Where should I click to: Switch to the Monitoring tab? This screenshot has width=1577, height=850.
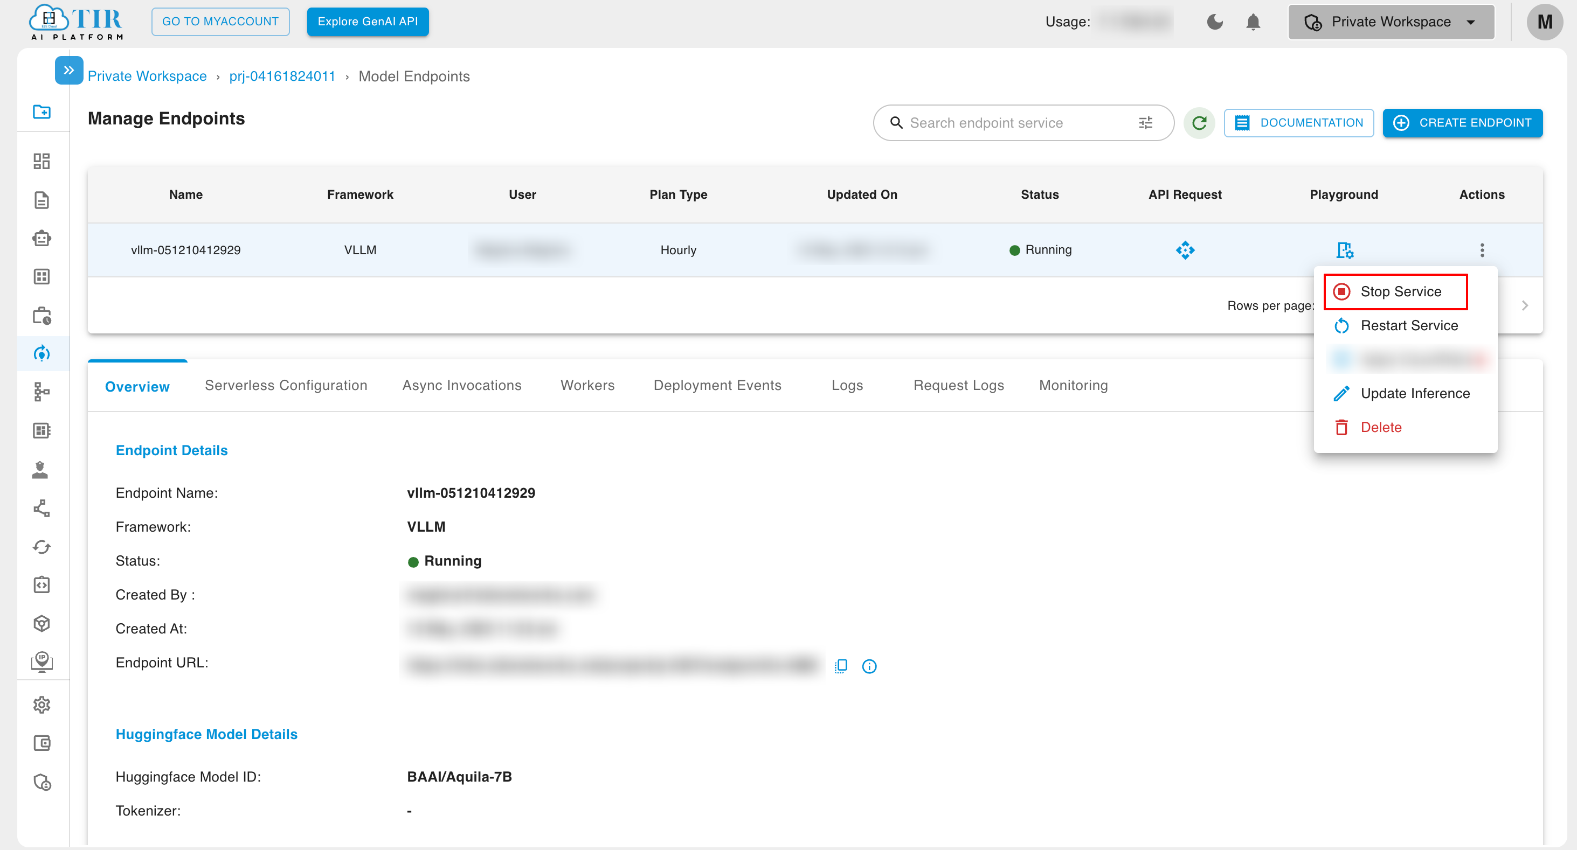point(1073,385)
